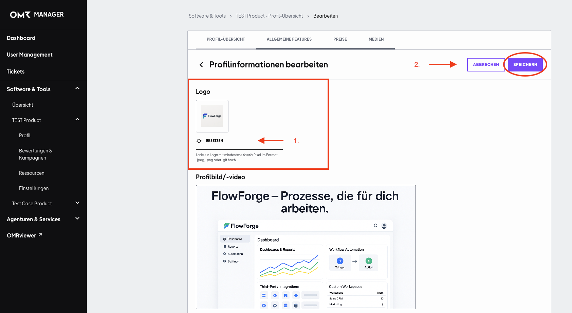
Task: Open OMRviewer external link icon
Action: click(40, 234)
